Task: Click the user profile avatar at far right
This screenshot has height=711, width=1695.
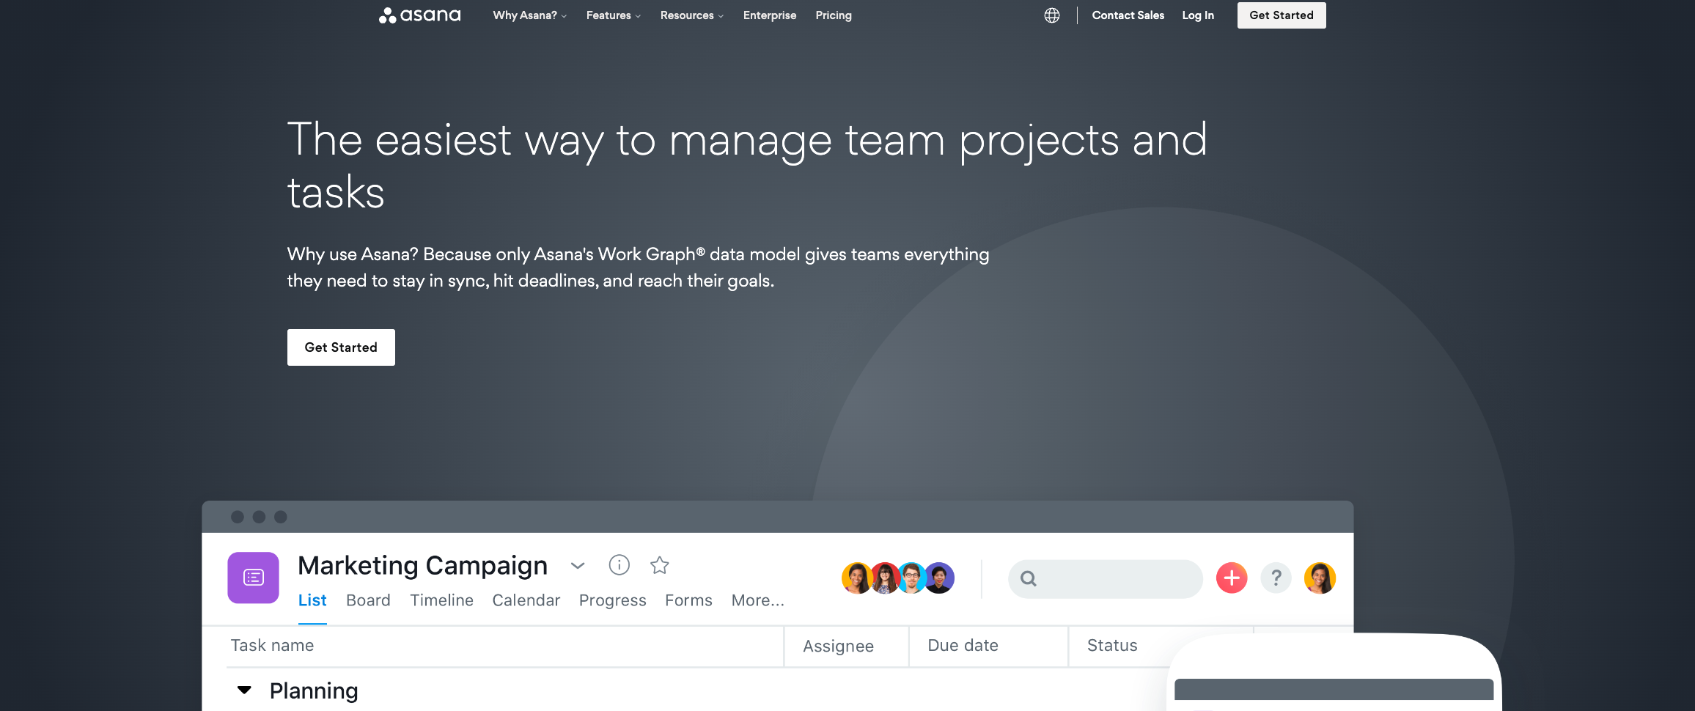Action: tap(1320, 578)
